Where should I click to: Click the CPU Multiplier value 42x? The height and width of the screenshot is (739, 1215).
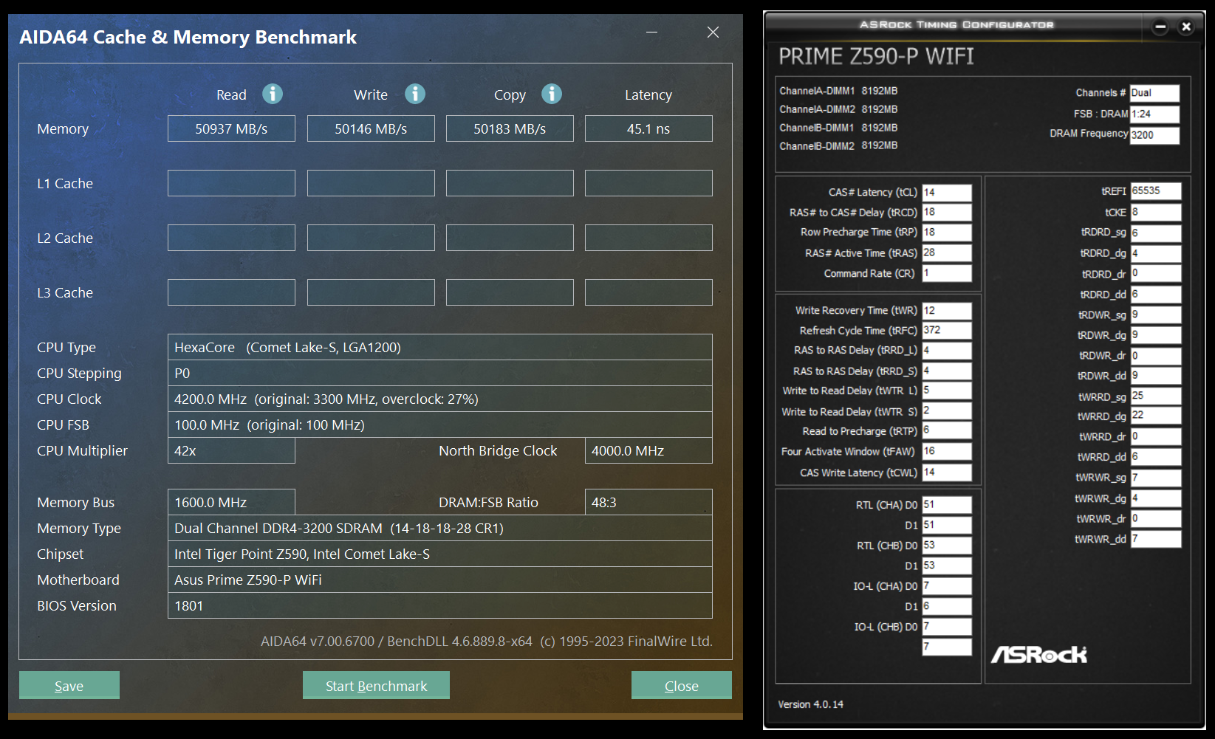click(x=231, y=450)
